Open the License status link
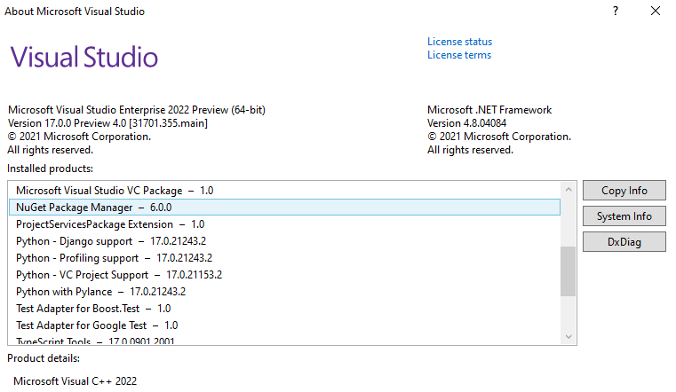This screenshot has width=676, height=392. (x=459, y=42)
